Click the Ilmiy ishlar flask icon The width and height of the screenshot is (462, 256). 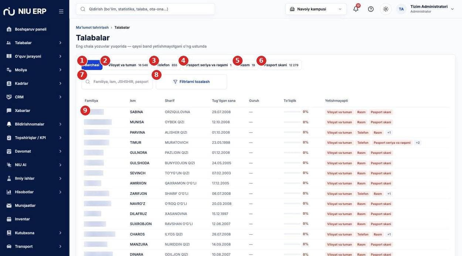[9, 178]
